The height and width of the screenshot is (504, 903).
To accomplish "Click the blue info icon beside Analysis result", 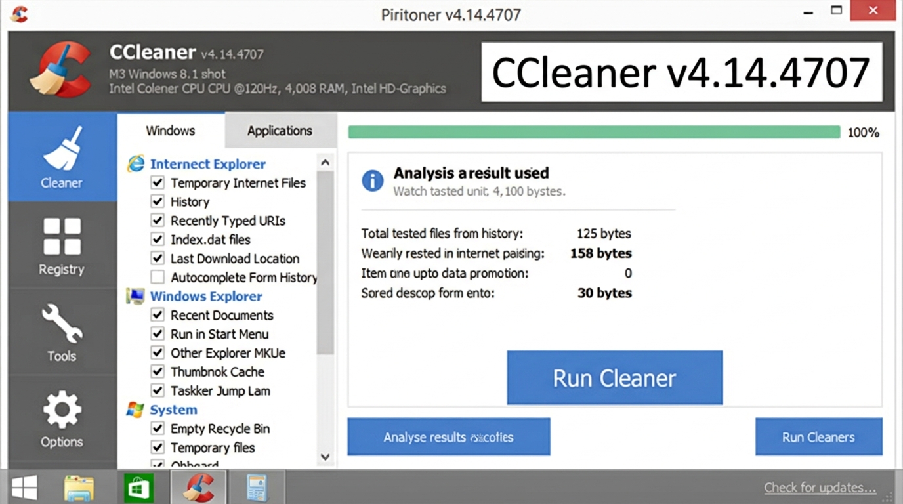I will [372, 180].
